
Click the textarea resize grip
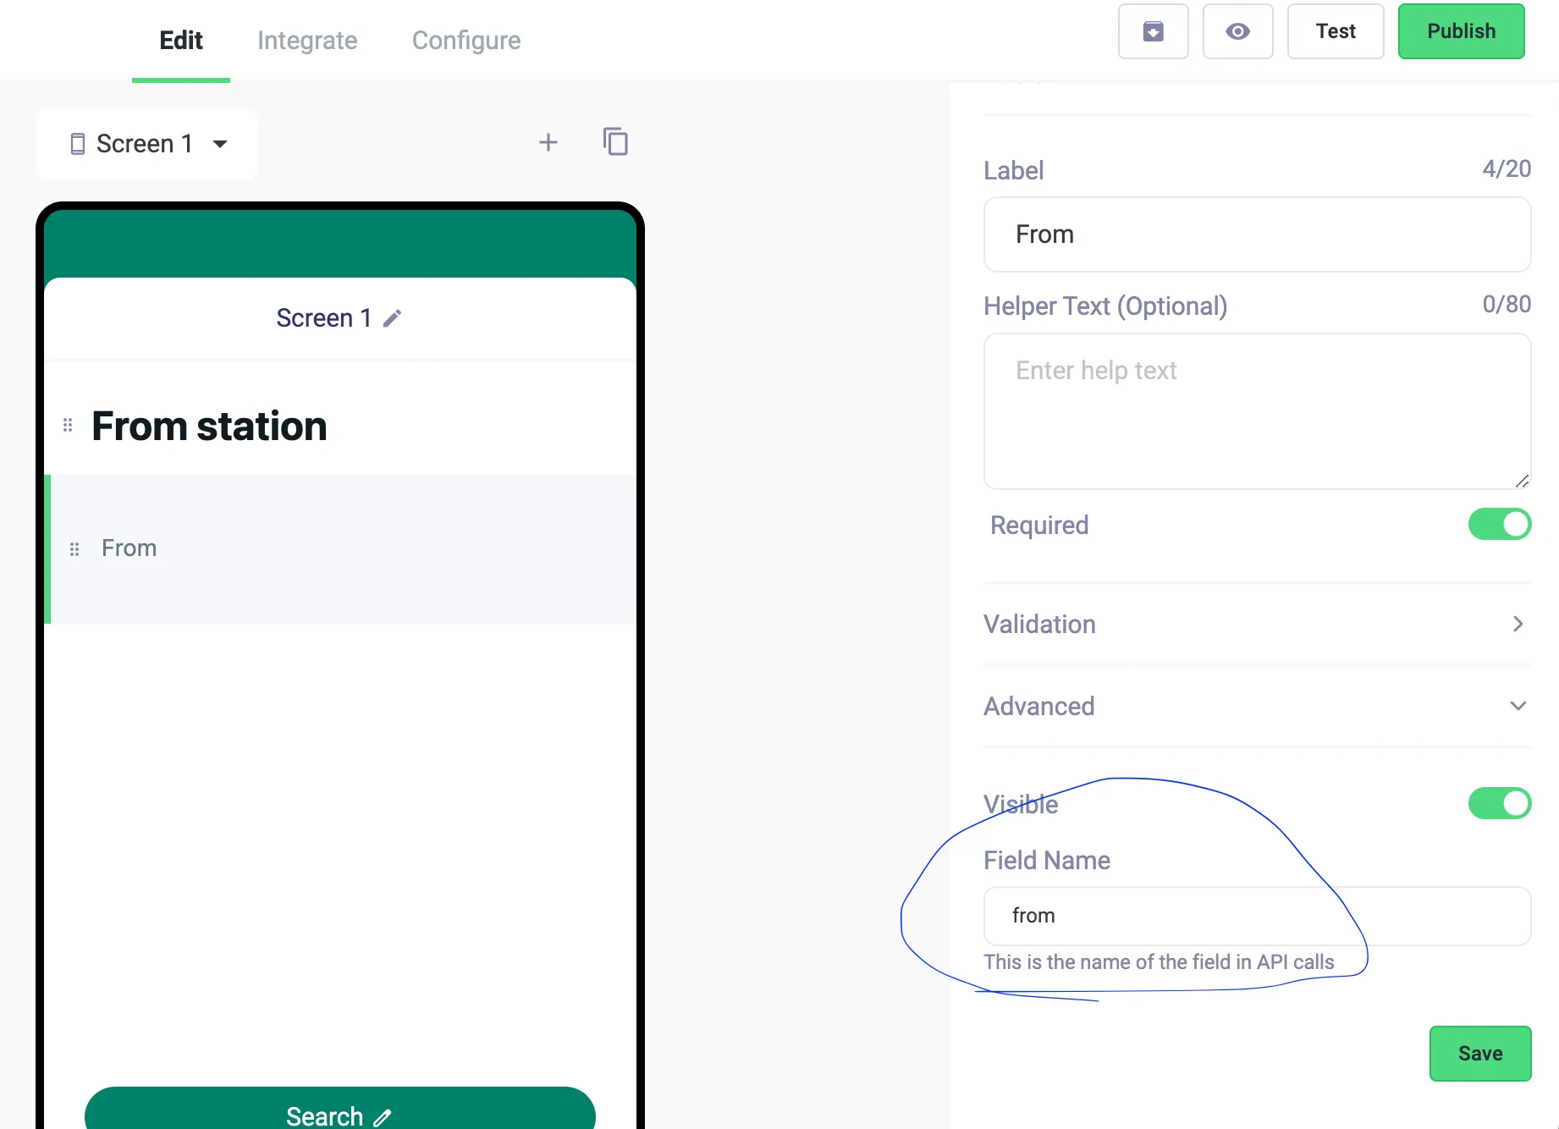(x=1522, y=481)
